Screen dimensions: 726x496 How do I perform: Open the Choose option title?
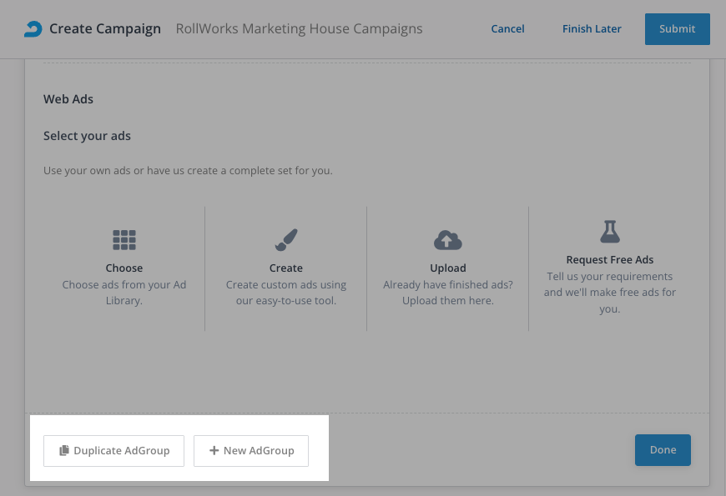[x=124, y=268]
